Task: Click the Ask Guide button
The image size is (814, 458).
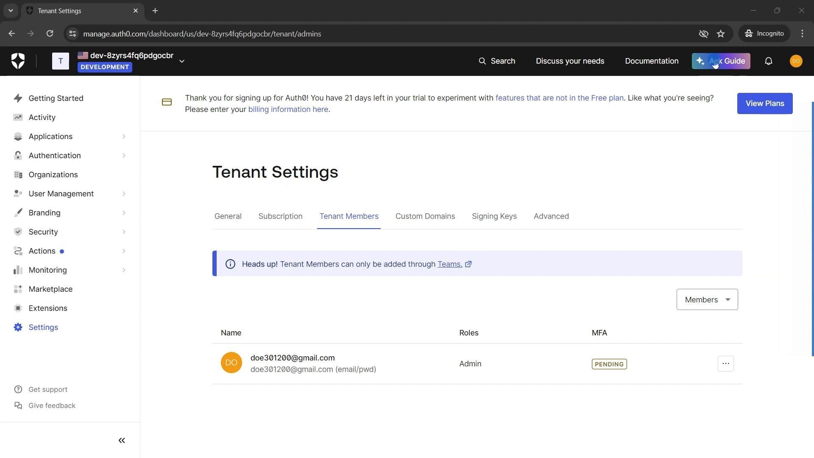Action: [721, 61]
